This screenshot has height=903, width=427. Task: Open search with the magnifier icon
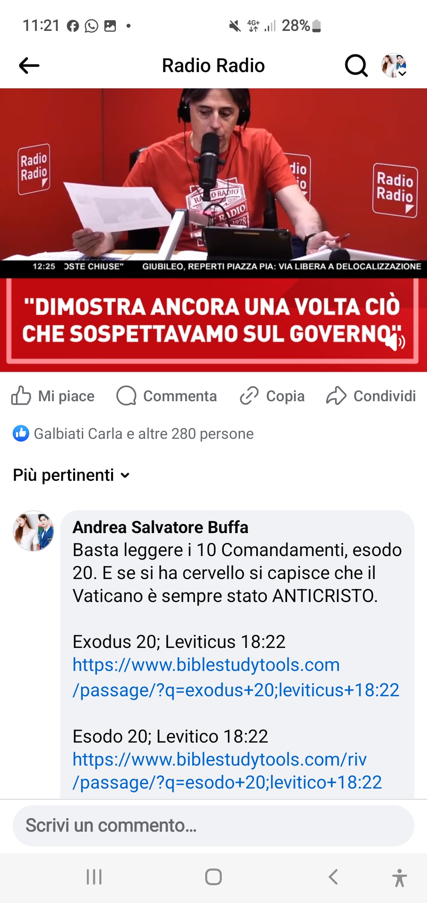click(x=356, y=65)
